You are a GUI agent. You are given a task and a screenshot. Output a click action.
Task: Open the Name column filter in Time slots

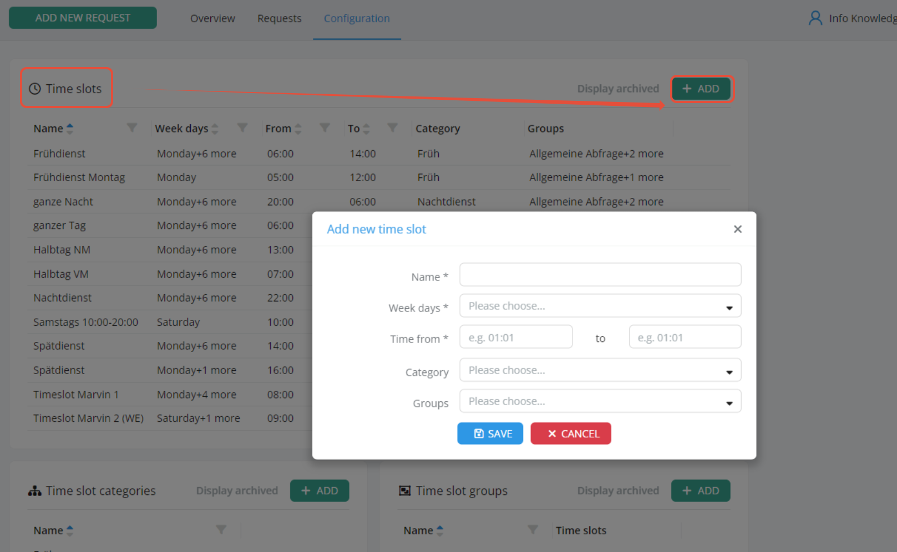(x=132, y=128)
